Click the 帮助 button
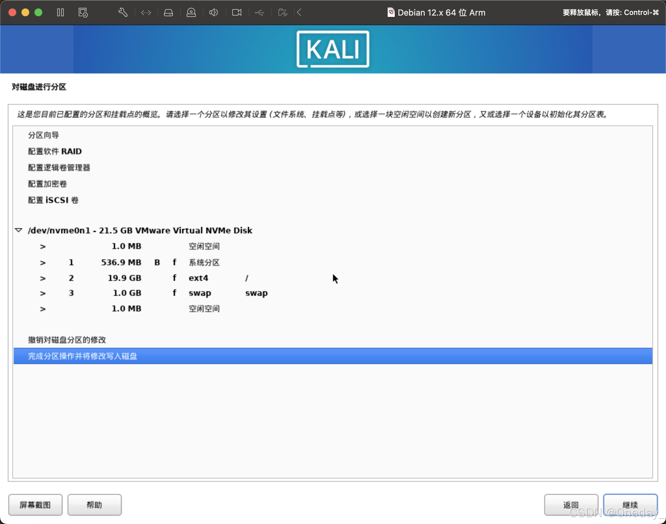Image resolution: width=666 pixels, height=524 pixels. click(94, 505)
